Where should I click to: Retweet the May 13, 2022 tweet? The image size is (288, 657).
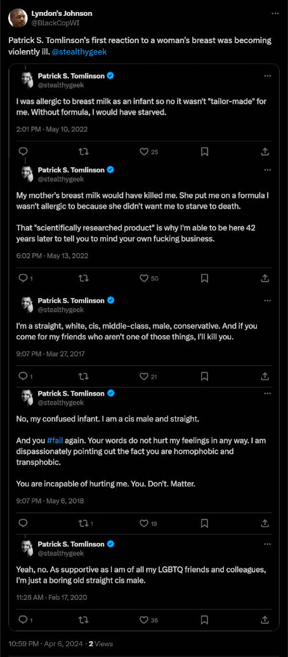point(84,278)
